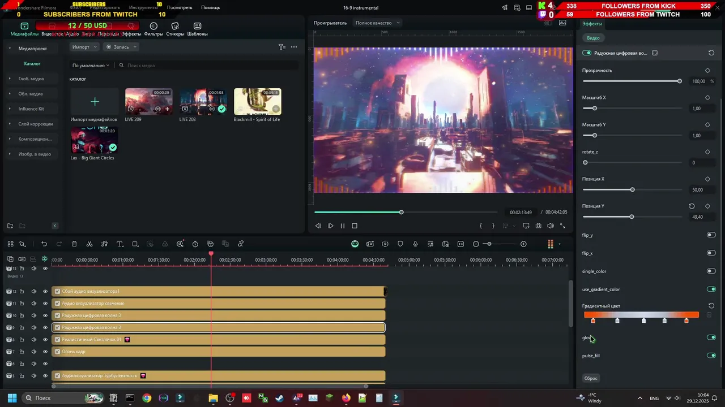Click the Сброс reset button
The width and height of the screenshot is (725, 407).
tap(591, 378)
